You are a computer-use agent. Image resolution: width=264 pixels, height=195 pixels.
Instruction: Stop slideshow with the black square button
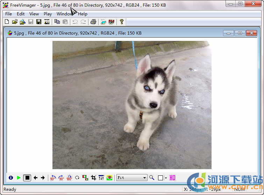27,178
